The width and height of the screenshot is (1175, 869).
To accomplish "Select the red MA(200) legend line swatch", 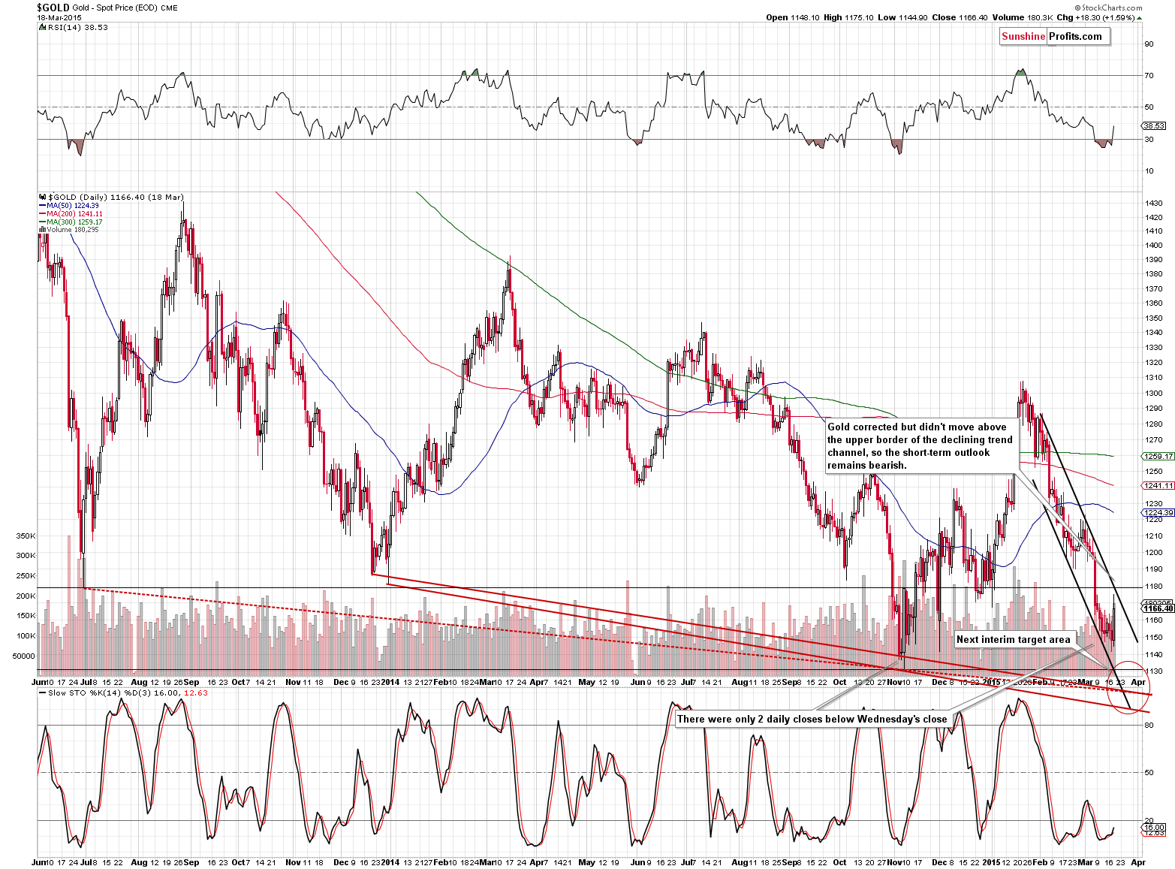I will (42, 214).
